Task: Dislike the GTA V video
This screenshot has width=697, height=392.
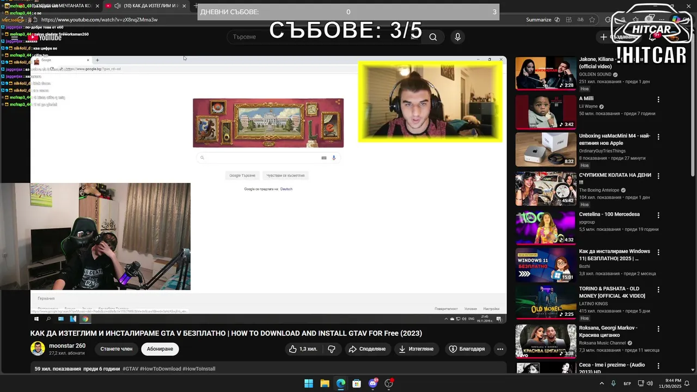Action: [x=331, y=349]
